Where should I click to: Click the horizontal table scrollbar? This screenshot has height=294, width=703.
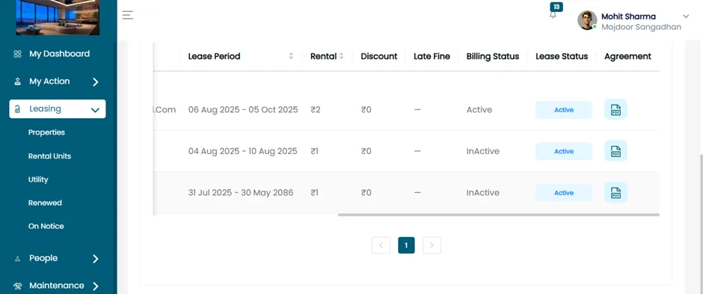coord(499,215)
